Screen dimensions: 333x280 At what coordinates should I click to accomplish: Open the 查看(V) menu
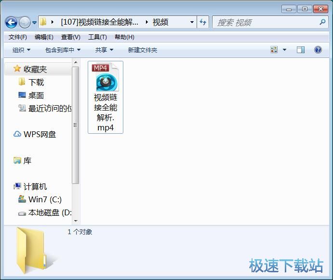71,37
